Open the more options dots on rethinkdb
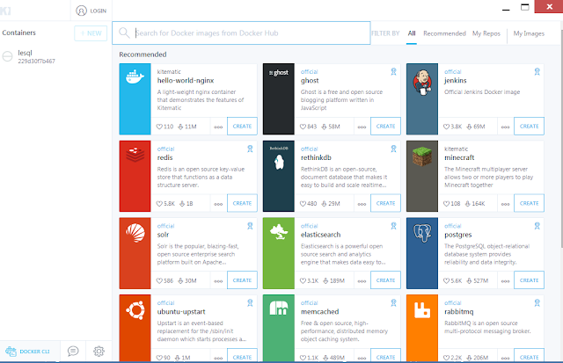 point(362,204)
